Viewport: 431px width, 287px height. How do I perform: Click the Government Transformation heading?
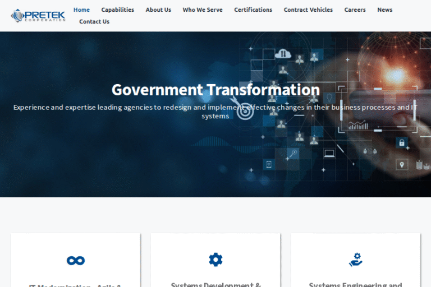coord(215,90)
